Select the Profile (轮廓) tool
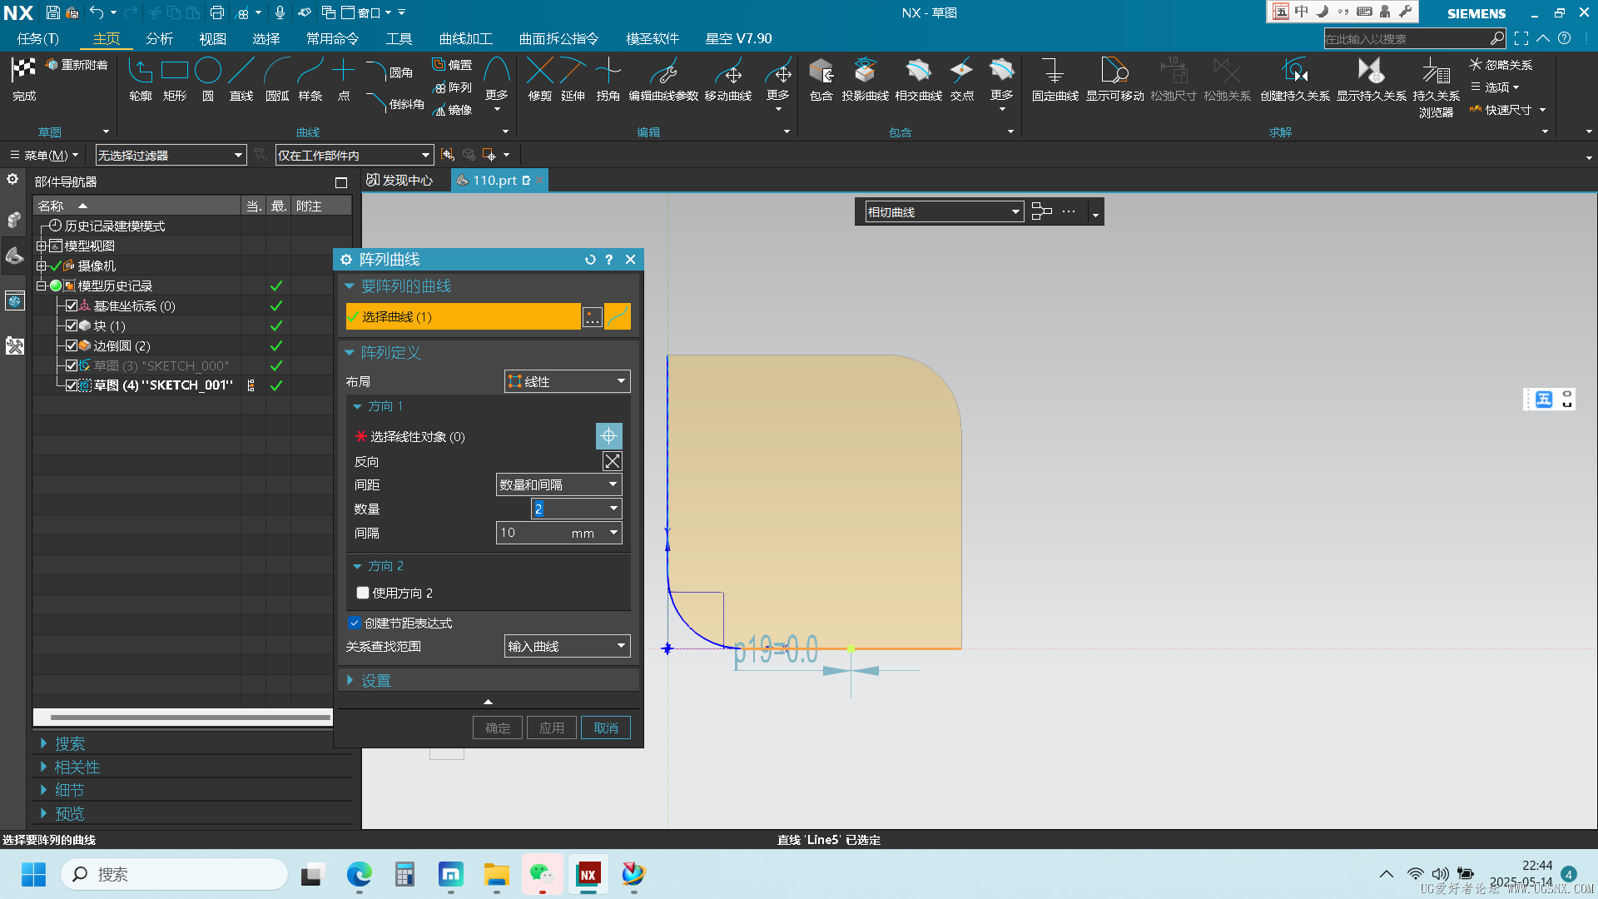This screenshot has width=1598, height=899. point(141,80)
